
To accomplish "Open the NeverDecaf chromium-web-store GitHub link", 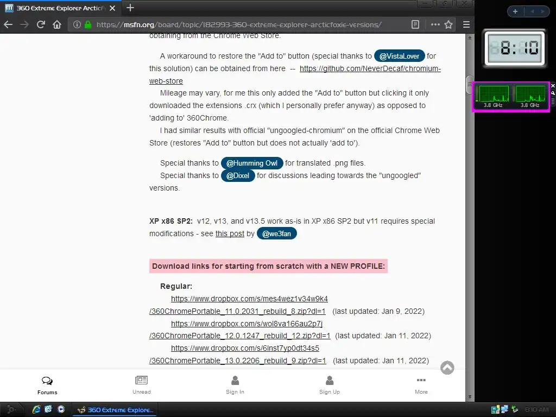I will [x=370, y=68].
